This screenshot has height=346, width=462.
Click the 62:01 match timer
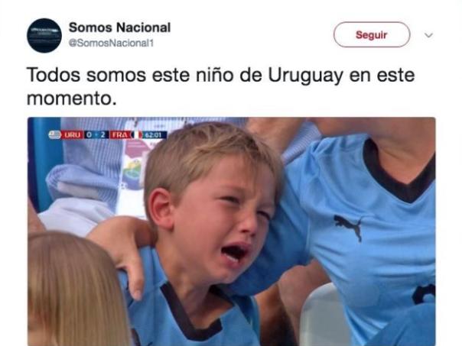154,135
